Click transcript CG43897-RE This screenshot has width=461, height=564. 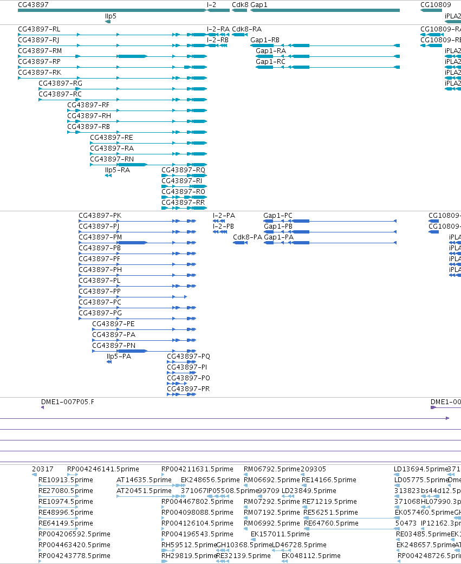(148, 143)
